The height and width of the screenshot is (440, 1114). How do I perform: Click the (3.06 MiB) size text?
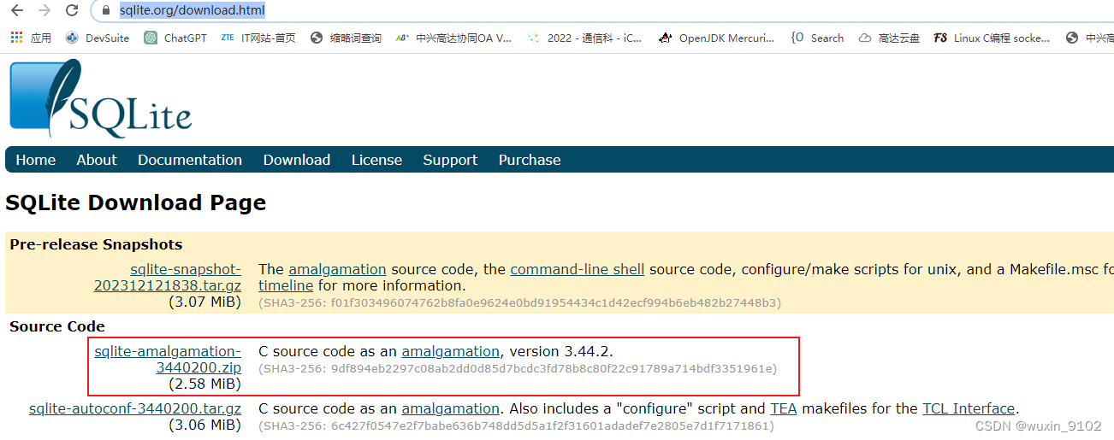(x=204, y=425)
